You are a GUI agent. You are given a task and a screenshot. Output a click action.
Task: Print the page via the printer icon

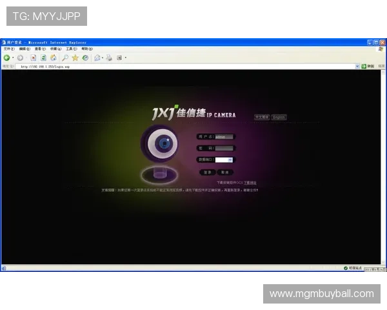(x=109, y=58)
